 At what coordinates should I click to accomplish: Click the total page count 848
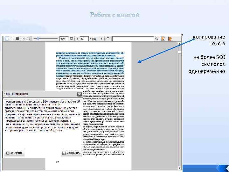pyautogui.click(x=94, y=39)
